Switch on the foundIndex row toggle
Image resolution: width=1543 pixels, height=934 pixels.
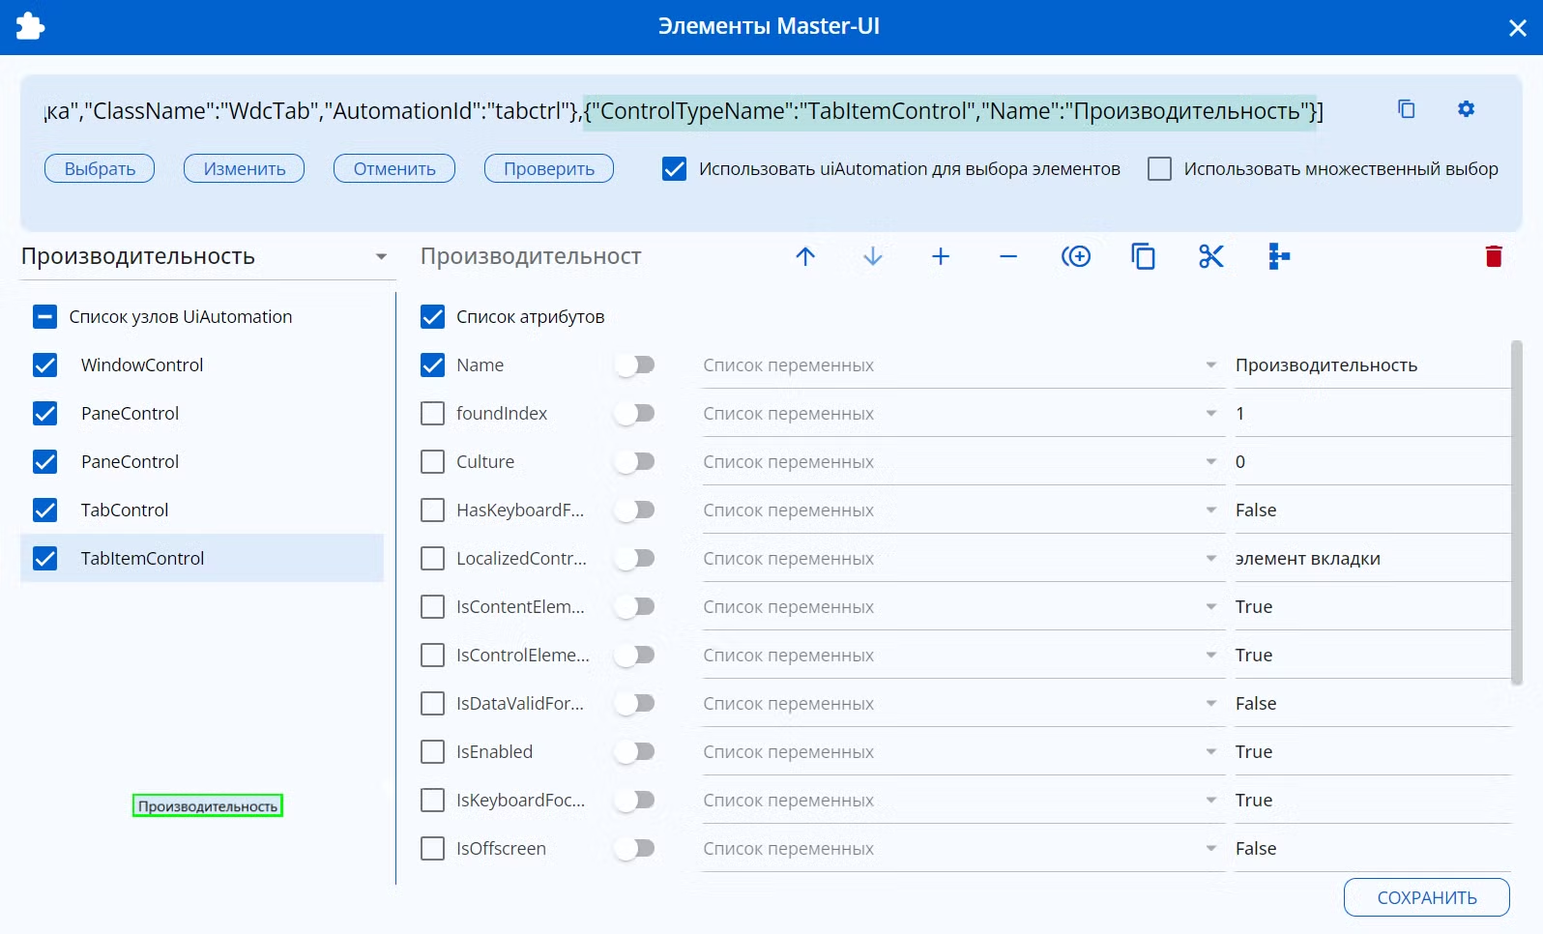click(635, 413)
